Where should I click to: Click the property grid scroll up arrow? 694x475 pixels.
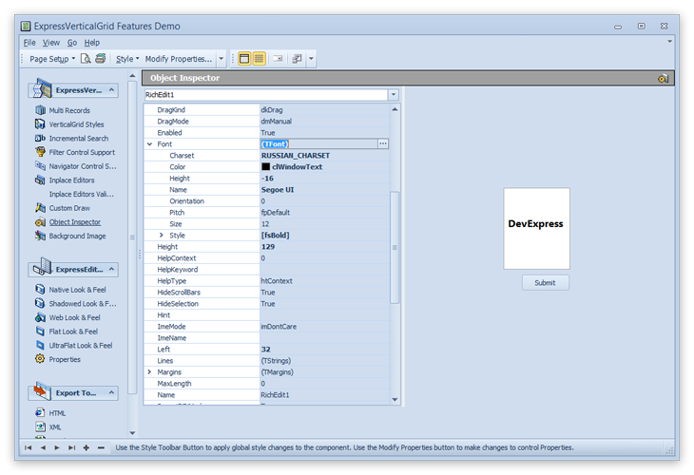(x=395, y=109)
